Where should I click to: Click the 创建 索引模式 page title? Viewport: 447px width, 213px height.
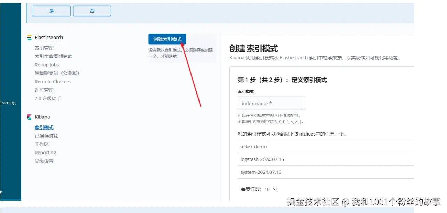pyautogui.click(x=254, y=49)
